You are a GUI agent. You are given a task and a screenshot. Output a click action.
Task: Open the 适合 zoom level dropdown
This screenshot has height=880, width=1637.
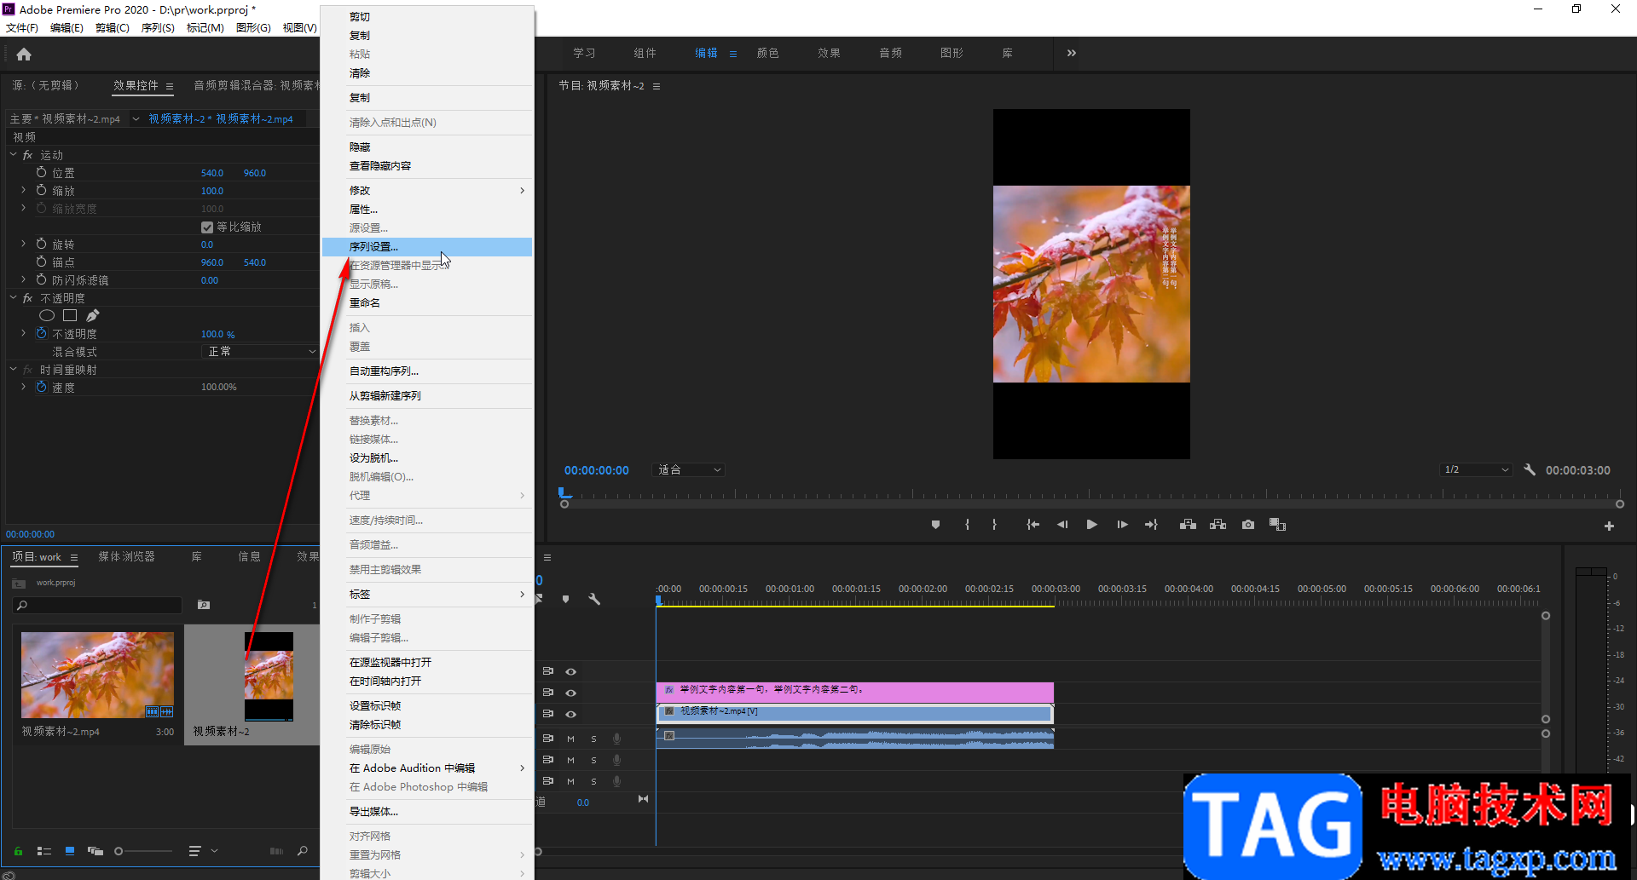point(689,469)
